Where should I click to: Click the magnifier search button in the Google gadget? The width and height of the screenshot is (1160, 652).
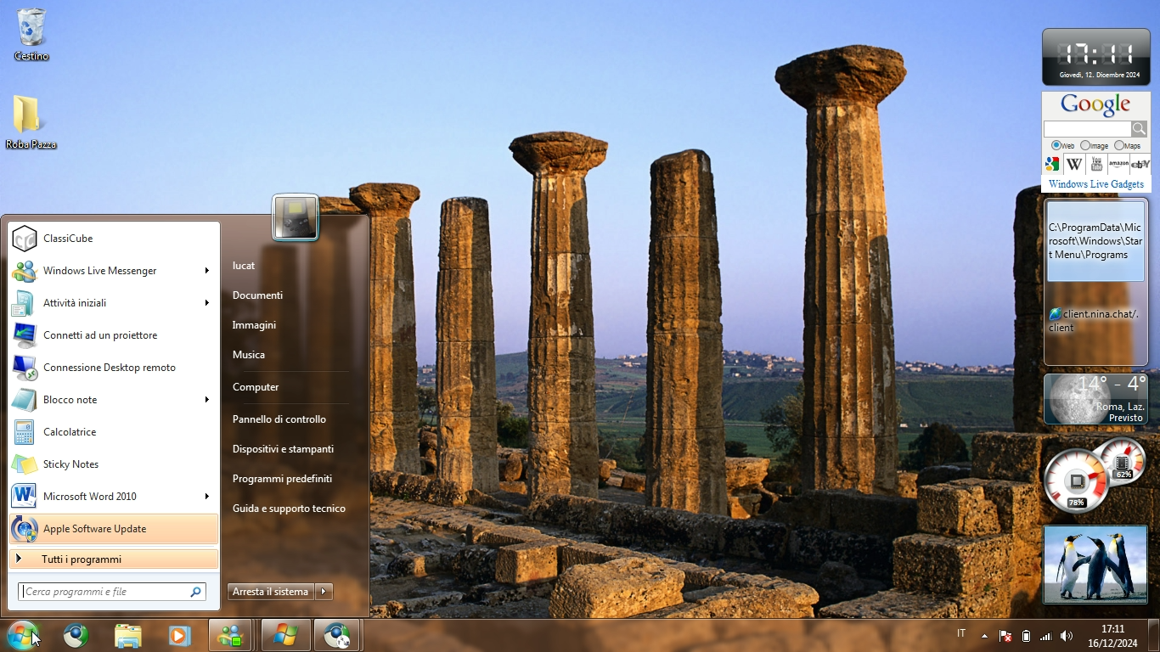[1139, 129]
